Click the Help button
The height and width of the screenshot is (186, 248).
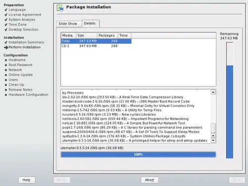[x=27, y=180]
